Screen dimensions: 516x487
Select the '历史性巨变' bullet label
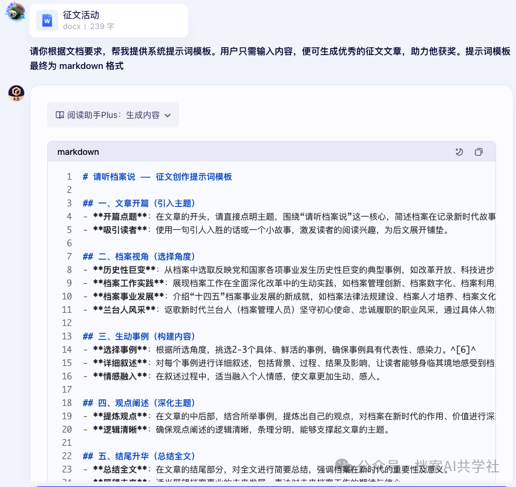[x=125, y=270]
